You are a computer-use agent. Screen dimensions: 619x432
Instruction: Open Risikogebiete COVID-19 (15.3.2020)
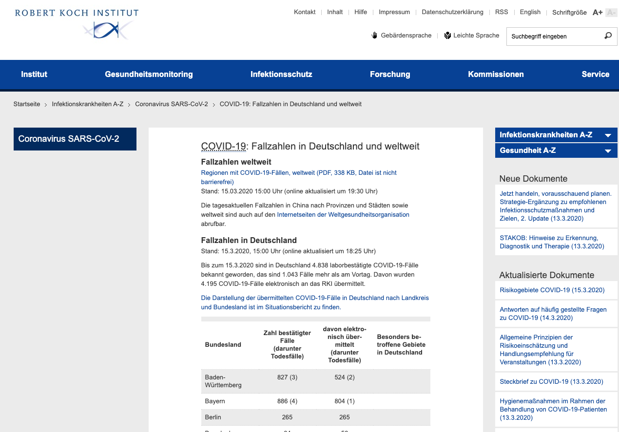pyautogui.click(x=552, y=290)
